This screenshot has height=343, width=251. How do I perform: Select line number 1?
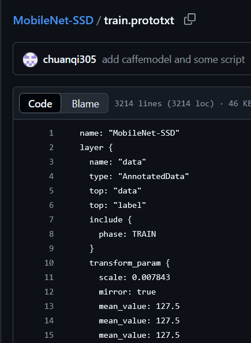(x=51, y=133)
